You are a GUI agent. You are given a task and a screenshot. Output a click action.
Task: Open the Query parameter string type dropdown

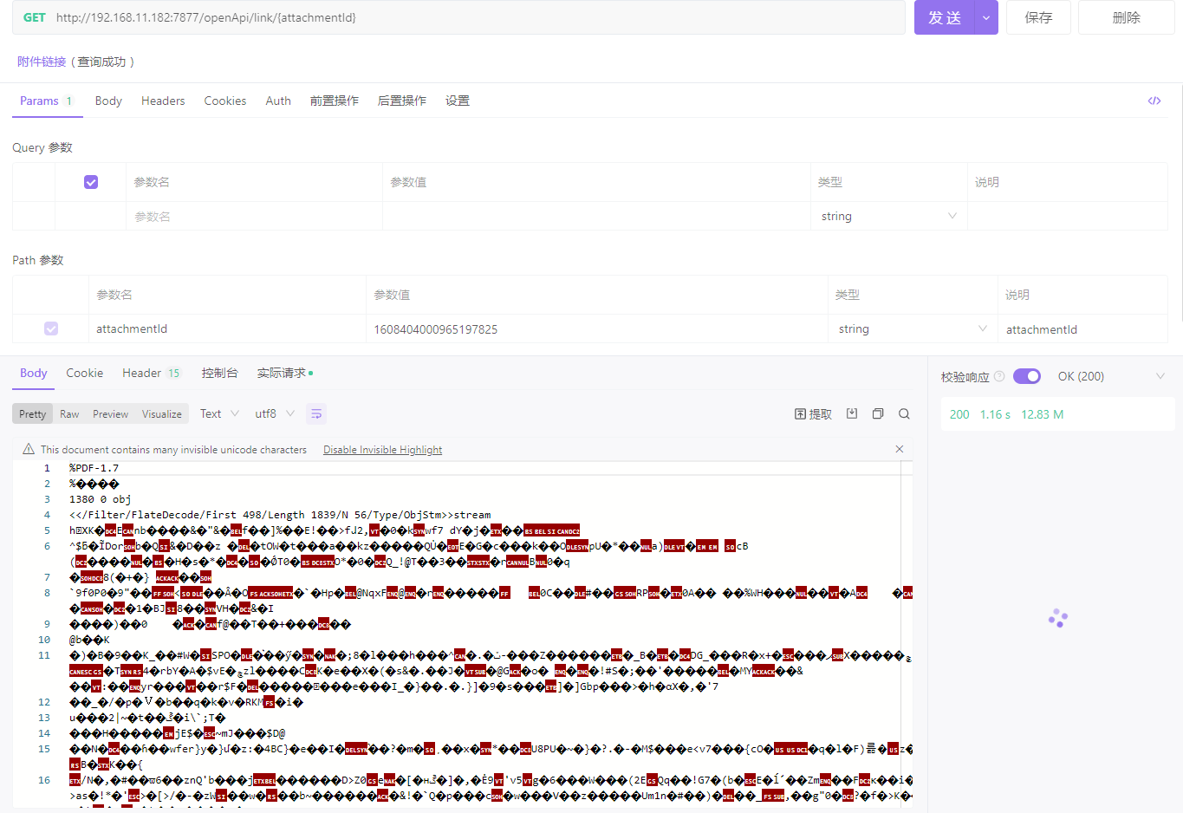[x=889, y=216]
